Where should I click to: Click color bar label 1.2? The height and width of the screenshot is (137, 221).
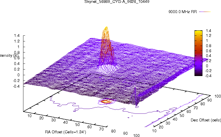pyautogui.click(x=209, y=36)
